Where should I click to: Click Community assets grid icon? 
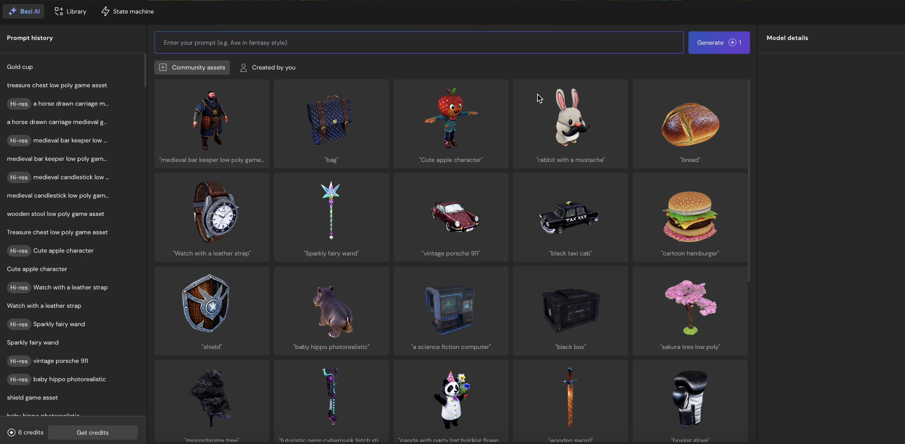pos(163,67)
